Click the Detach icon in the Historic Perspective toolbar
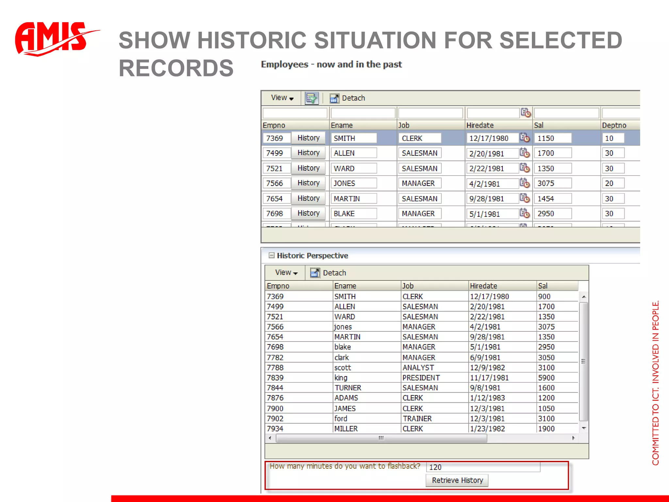 point(315,273)
